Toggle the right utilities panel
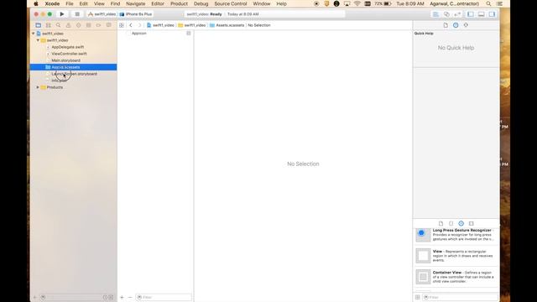Screen dimensions: 537x302 pyautogui.click(x=492, y=14)
